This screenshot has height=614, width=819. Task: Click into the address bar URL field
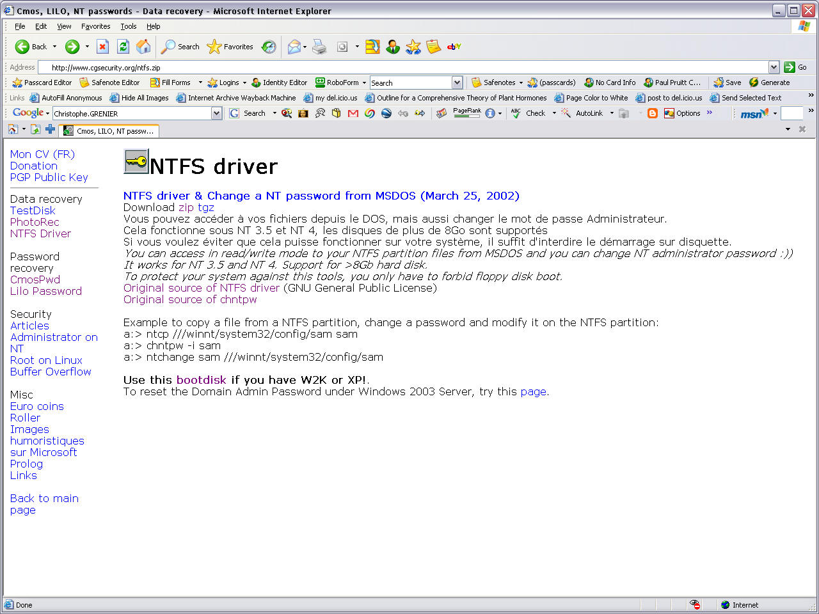403,67
